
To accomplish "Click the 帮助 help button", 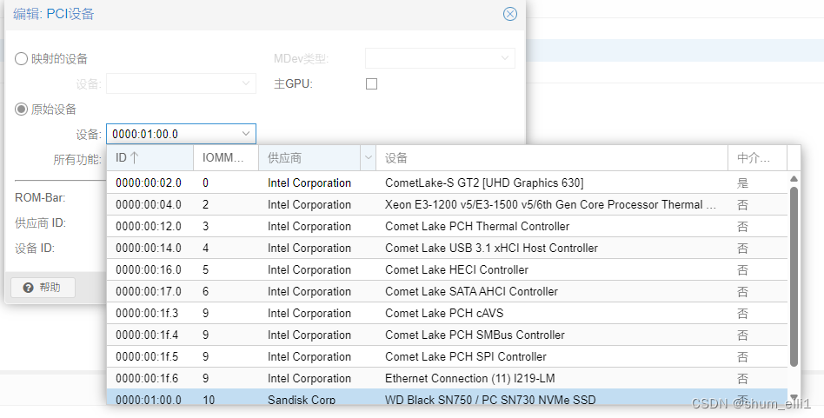I will point(43,288).
